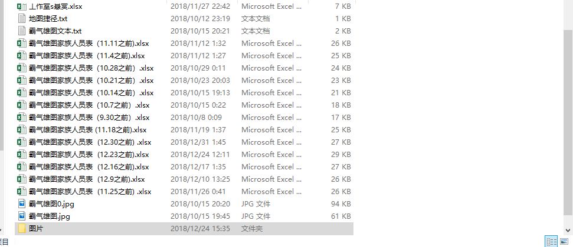
Task: Click the text file icon of 地图捷径.txt
Action: point(22,19)
